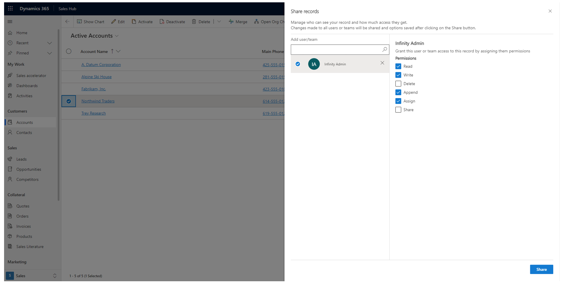
Task: Check the Delete permission checkbox
Action: (x=398, y=84)
